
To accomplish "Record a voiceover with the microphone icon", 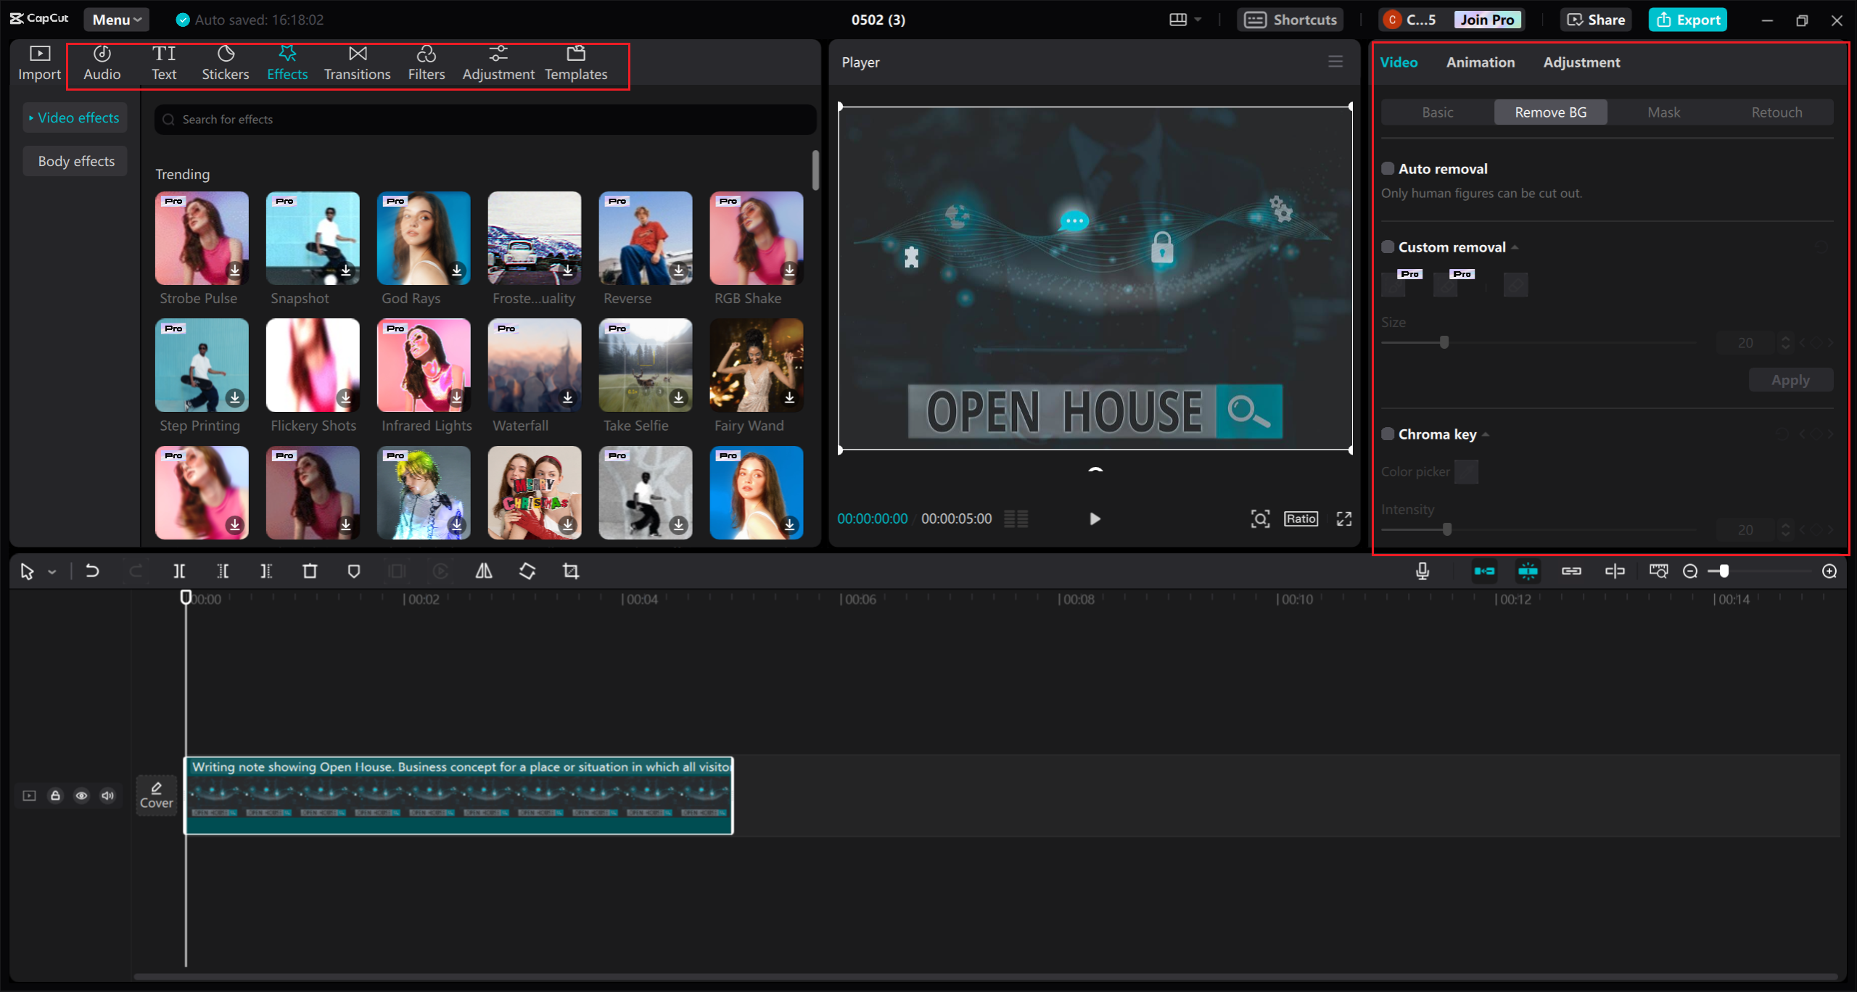I will 1422,571.
